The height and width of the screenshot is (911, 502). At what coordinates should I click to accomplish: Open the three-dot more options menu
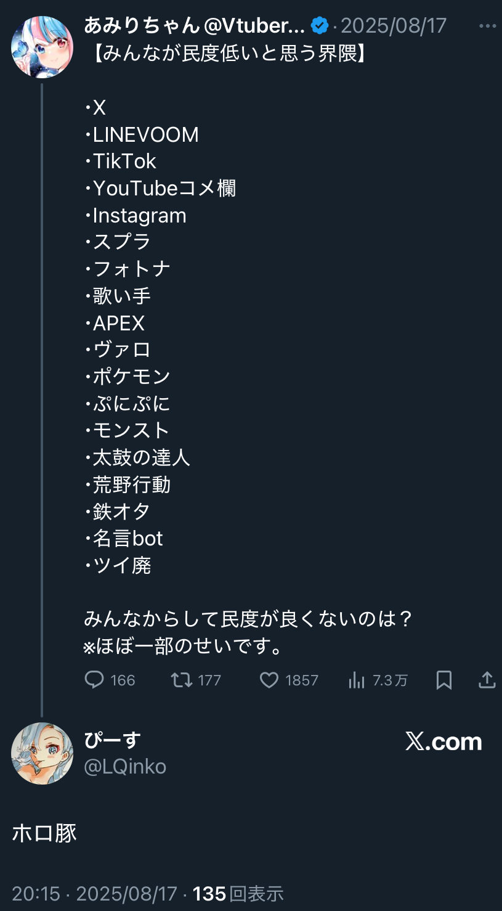[x=487, y=27]
